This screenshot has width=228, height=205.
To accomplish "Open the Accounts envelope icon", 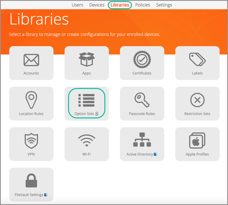I will pos(31,60).
